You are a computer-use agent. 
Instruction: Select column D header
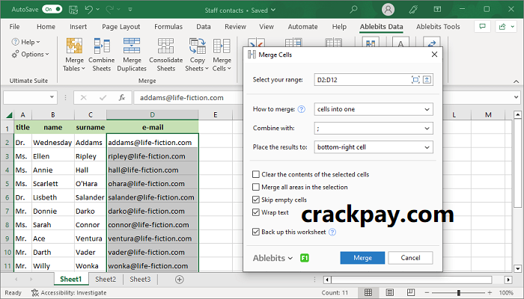153,115
